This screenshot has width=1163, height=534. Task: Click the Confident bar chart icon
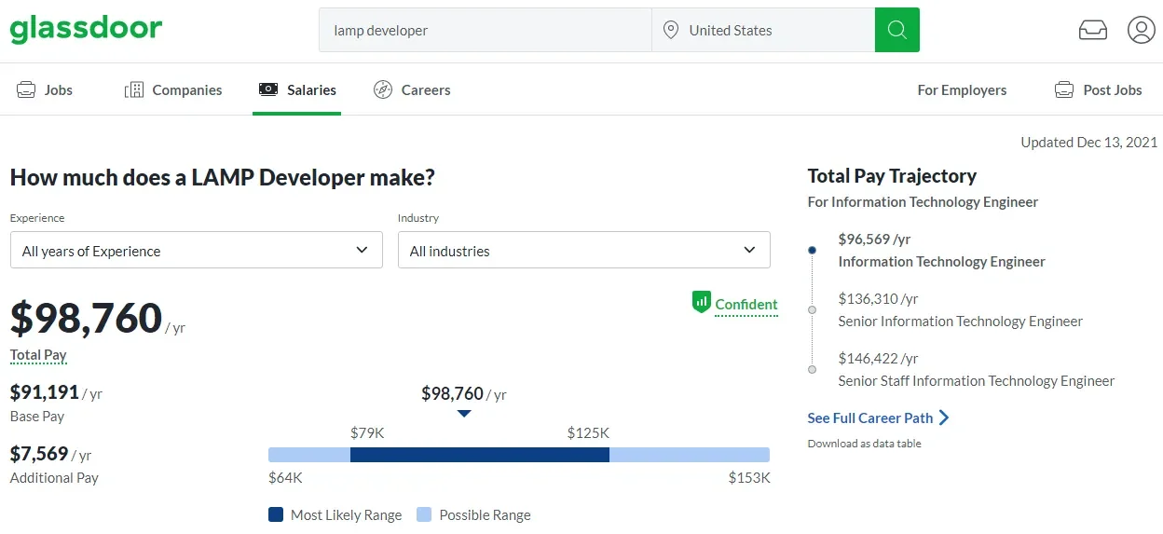click(701, 302)
